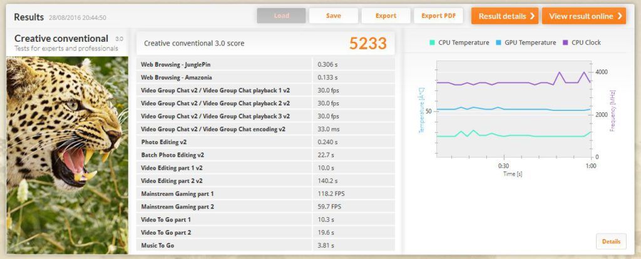Click the 28/08/2016 20:44:50 timestamp
641x259 pixels.
point(78,18)
